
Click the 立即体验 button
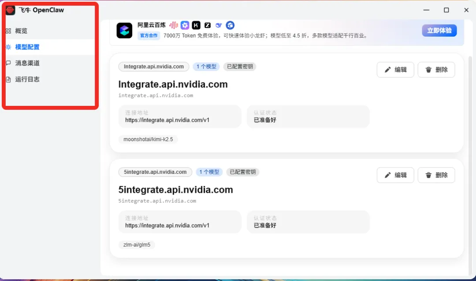pyautogui.click(x=439, y=30)
